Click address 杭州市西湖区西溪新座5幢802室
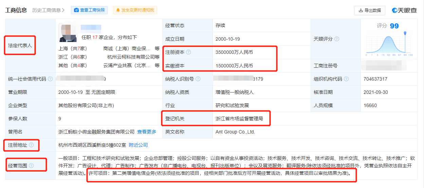Image resolution: width=424 pixels, height=188 pixels. pyautogui.click(x=92, y=145)
